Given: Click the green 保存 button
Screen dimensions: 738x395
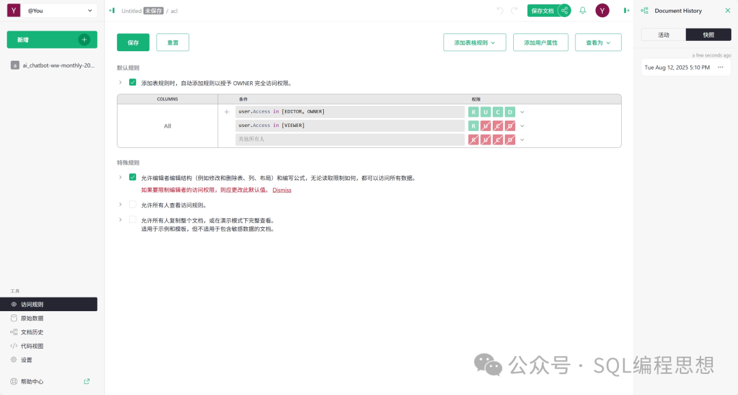Looking at the screenshot, I should tap(133, 42).
